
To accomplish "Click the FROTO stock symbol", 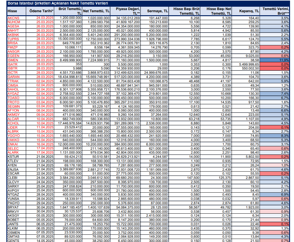I will point(13,102).
